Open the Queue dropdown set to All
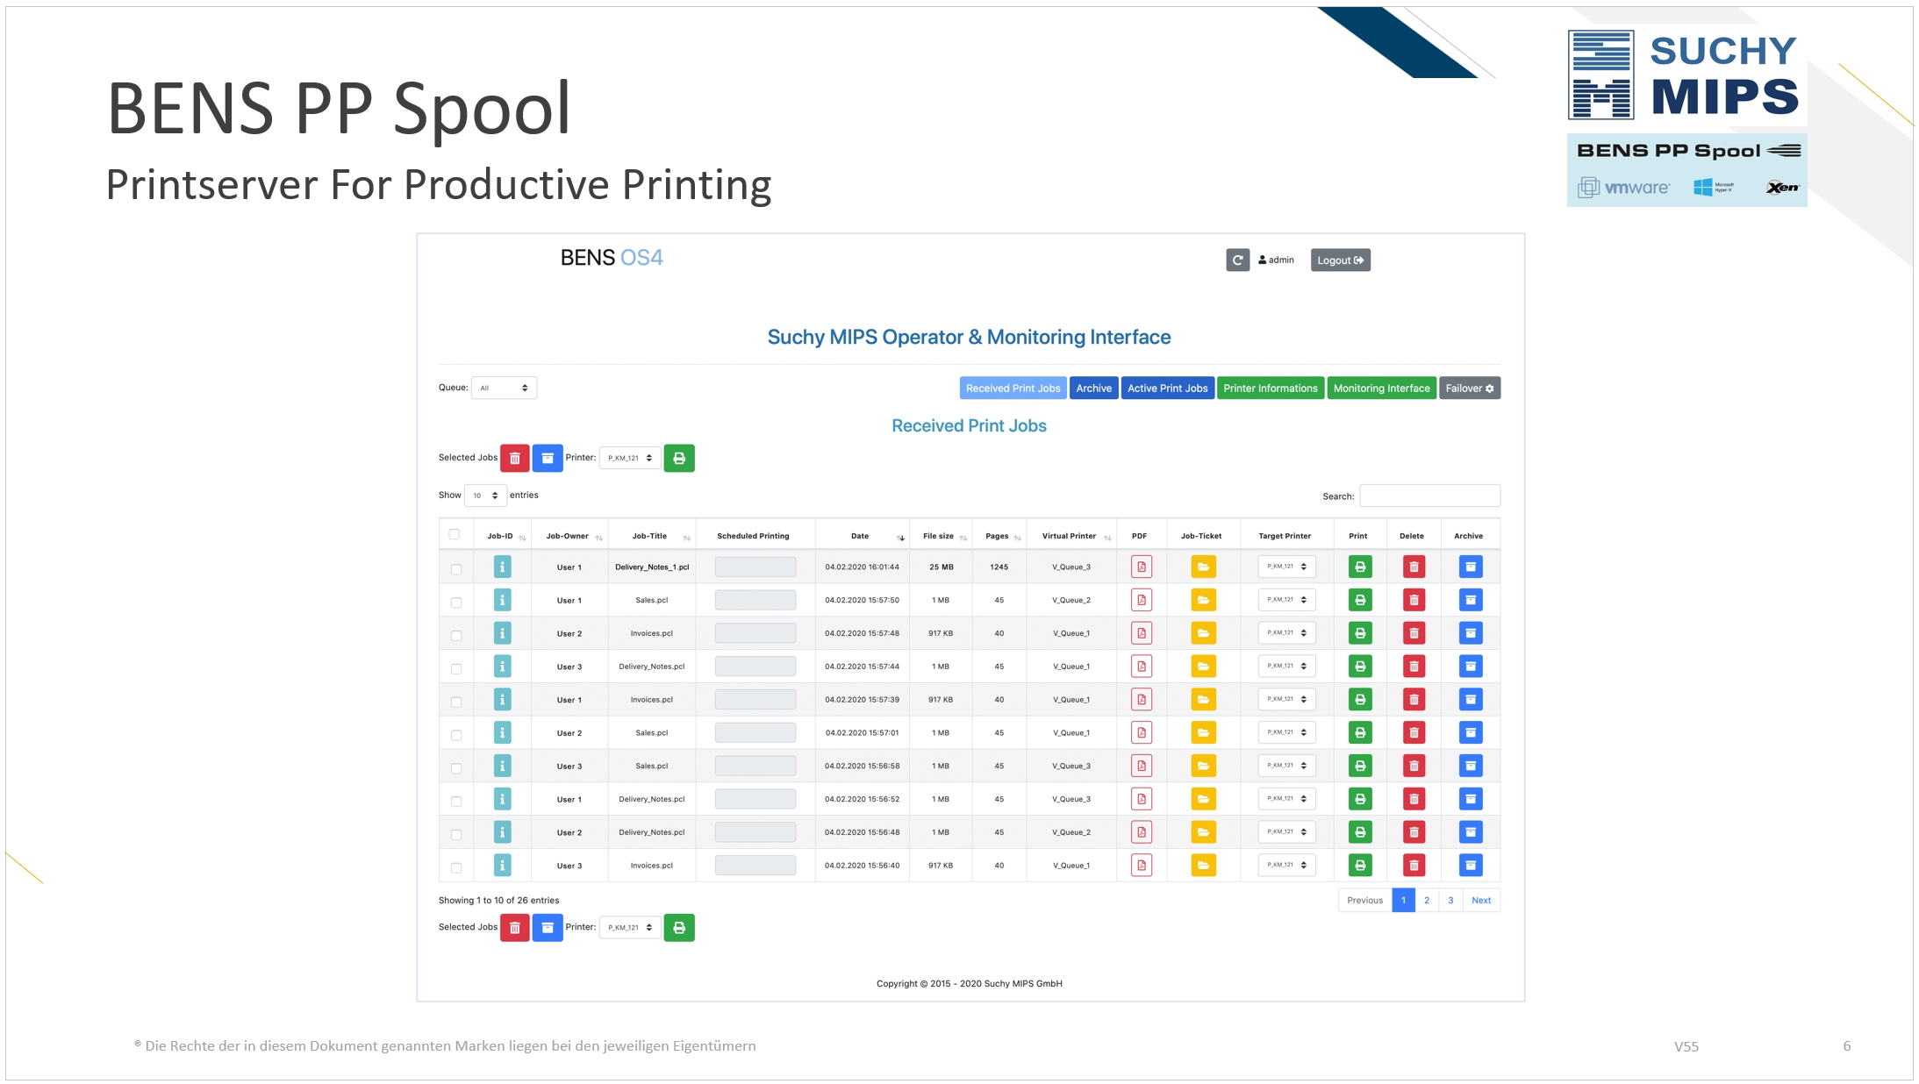This screenshot has height=1084, width=1919. pyautogui.click(x=504, y=388)
